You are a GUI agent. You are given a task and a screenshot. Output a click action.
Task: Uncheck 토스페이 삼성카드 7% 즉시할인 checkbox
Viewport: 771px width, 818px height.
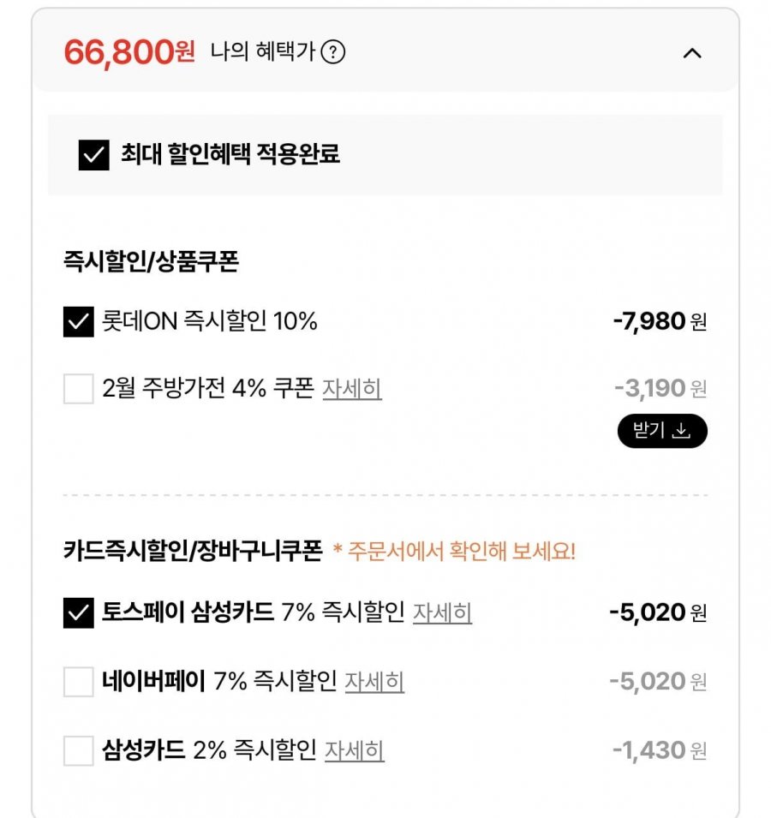coord(78,613)
